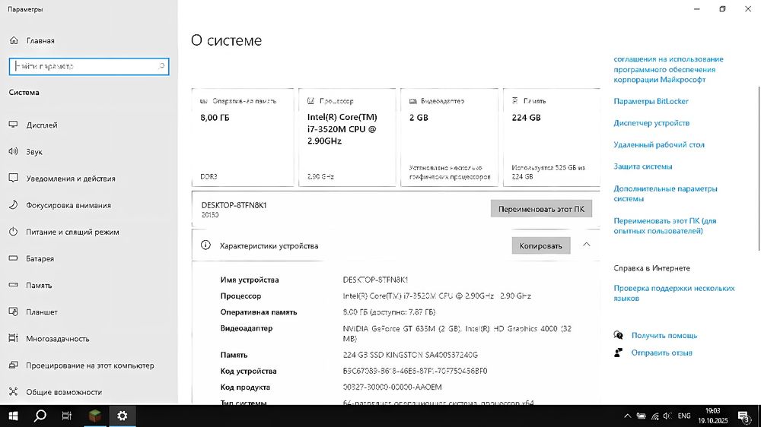
Task: Open the Minecraft taskbar icon
Action: (x=94, y=416)
